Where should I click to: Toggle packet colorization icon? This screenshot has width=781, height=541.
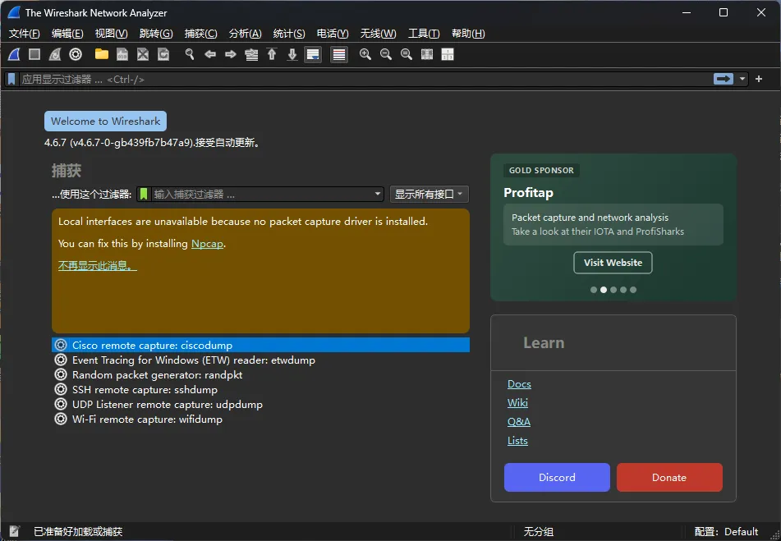[x=339, y=54]
